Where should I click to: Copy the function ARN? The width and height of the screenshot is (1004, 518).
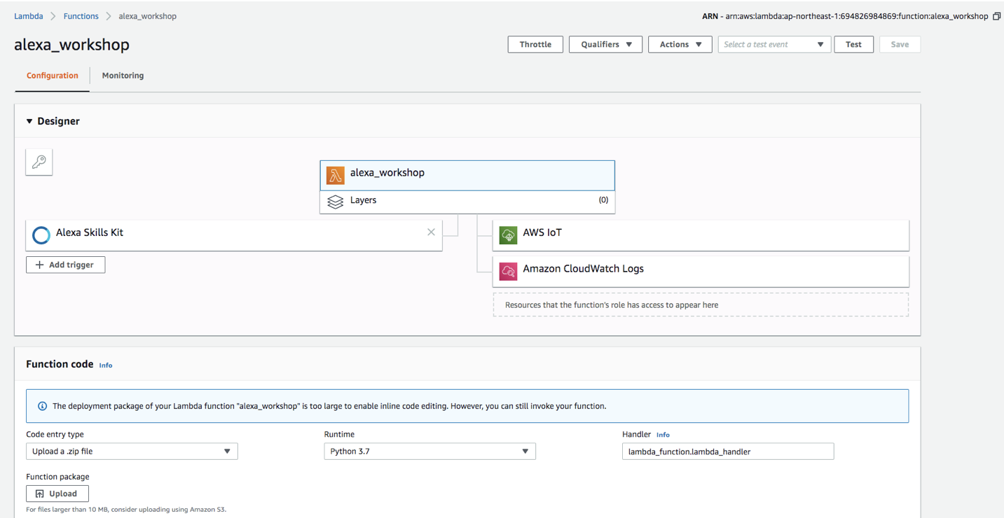tap(996, 16)
